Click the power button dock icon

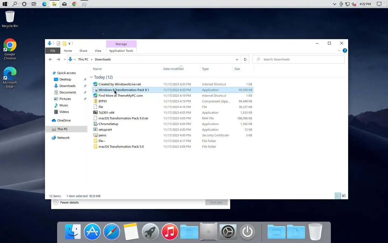pos(247,232)
